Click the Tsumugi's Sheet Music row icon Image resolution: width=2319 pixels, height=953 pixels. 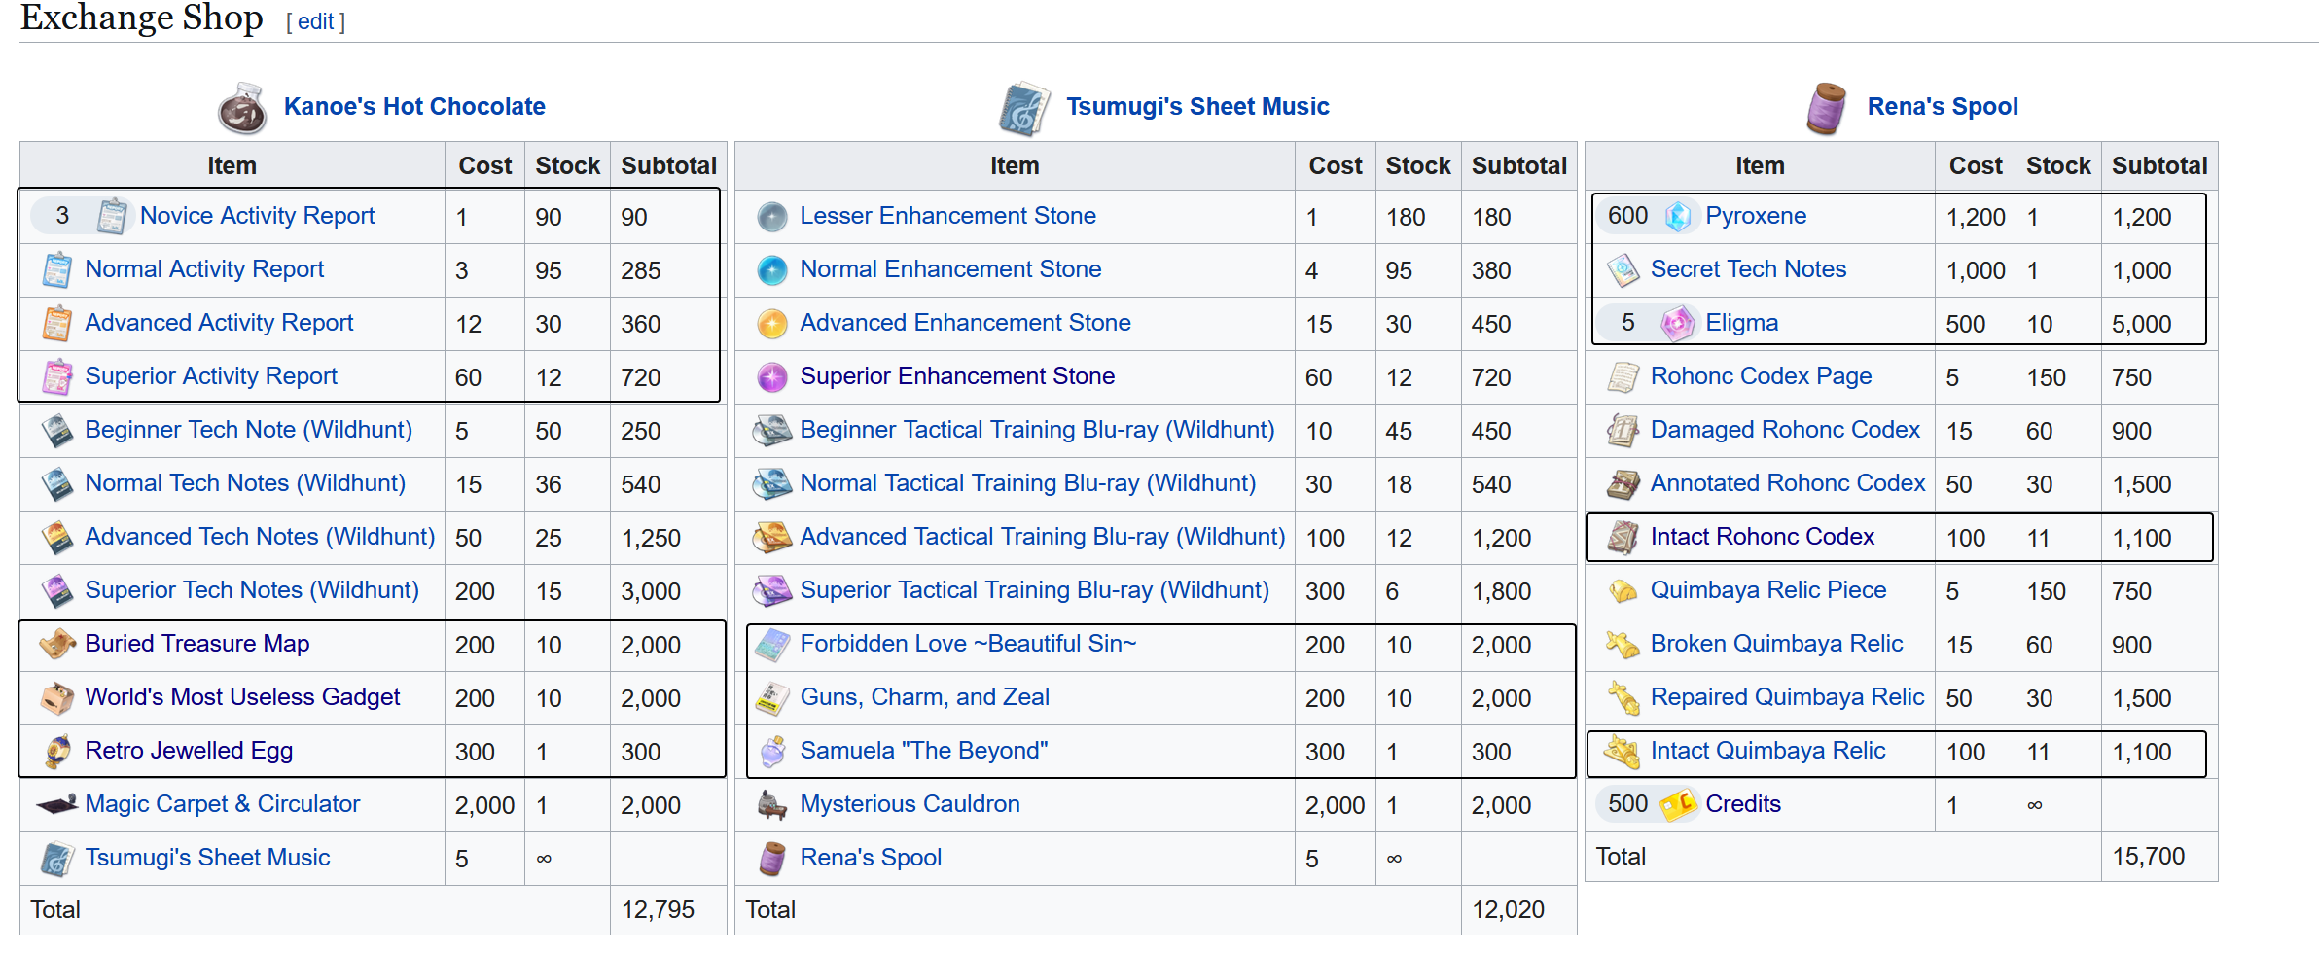point(57,858)
